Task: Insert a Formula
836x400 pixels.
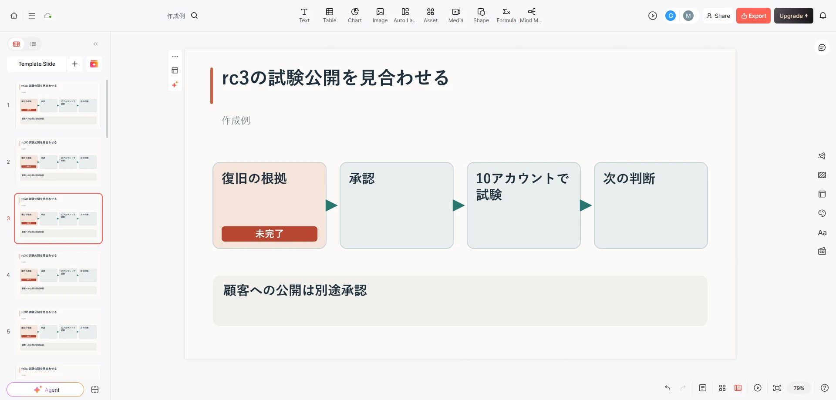Action: pyautogui.click(x=506, y=16)
